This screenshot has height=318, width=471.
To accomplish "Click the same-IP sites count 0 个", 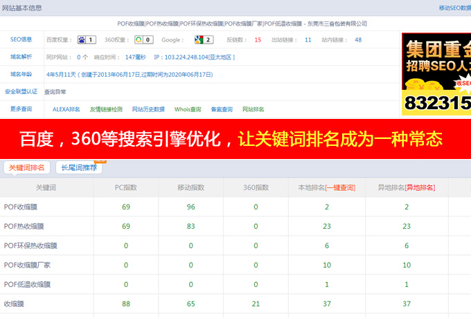I will [x=82, y=57].
